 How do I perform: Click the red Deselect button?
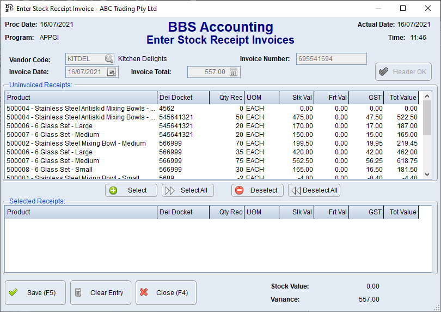(x=257, y=190)
